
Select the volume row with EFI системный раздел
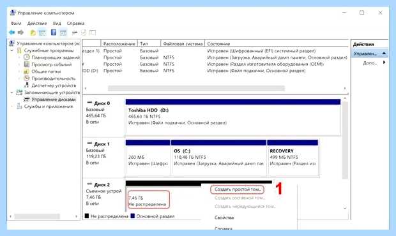pyautogui.click(x=215, y=51)
